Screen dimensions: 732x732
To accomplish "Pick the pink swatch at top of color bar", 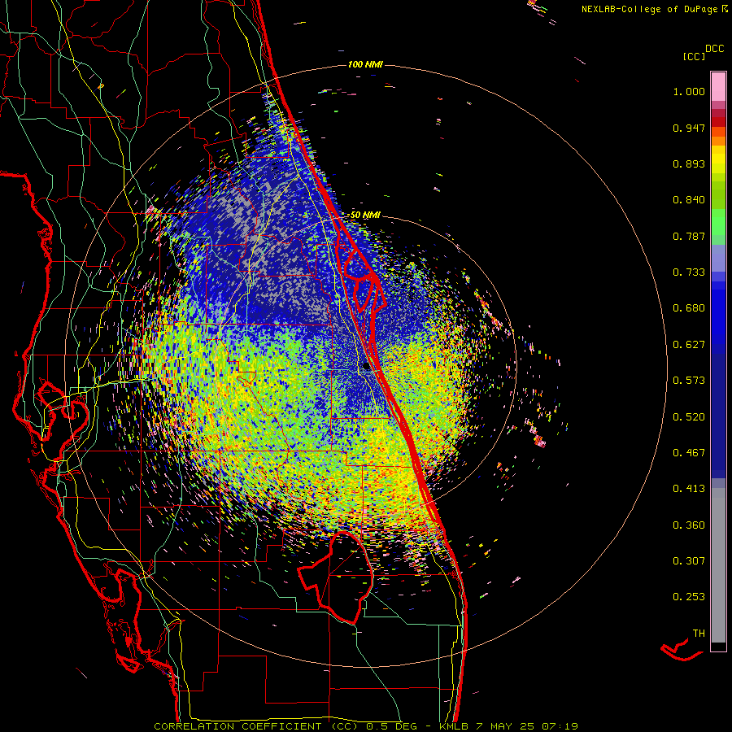I will coord(718,87).
